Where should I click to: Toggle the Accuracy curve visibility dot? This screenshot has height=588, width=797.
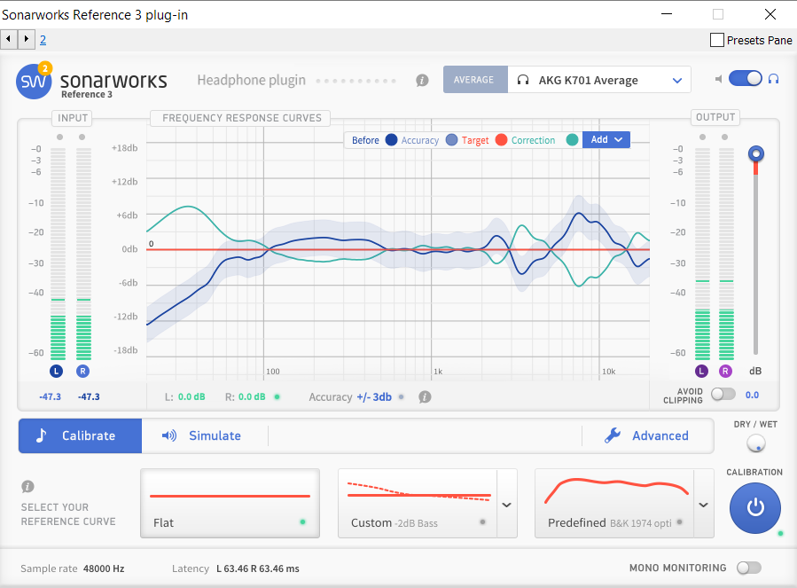(451, 140)
